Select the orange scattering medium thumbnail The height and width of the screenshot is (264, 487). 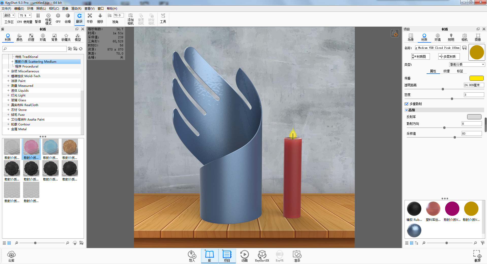(x=70, y=147)
